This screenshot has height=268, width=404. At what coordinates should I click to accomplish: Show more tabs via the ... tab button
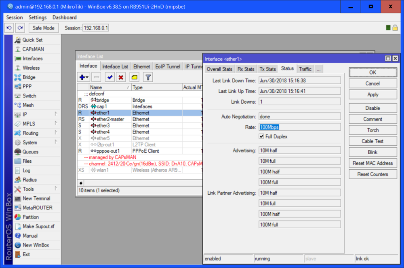(x=319, y=69)
